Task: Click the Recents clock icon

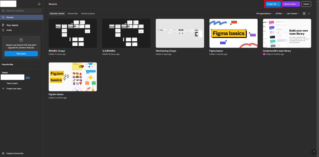Action: click(x=3, y=17)
